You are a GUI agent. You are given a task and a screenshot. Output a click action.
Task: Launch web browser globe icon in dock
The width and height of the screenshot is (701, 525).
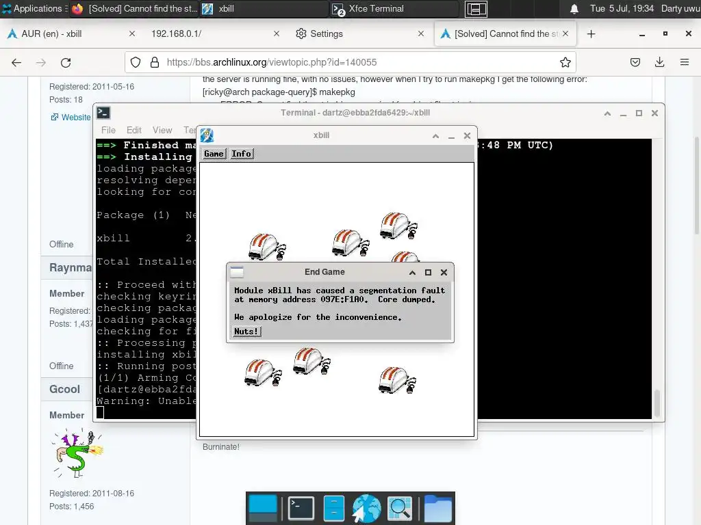point(366,508)
